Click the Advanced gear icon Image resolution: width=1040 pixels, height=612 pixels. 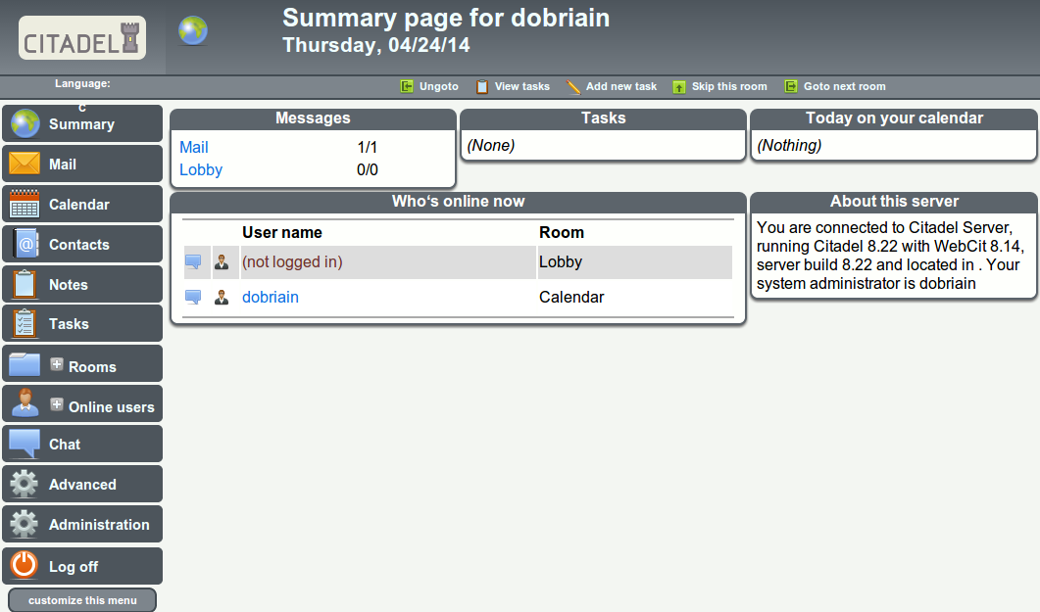tap(25, 484)
